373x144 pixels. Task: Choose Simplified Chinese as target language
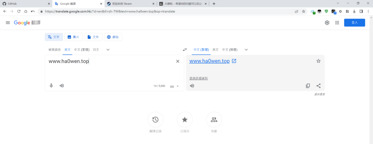point(230,50)
